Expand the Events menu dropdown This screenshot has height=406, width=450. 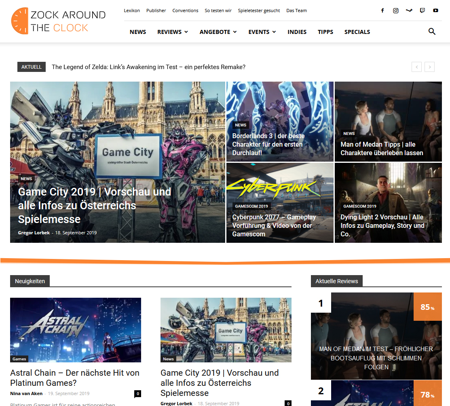tap(262, 32)
